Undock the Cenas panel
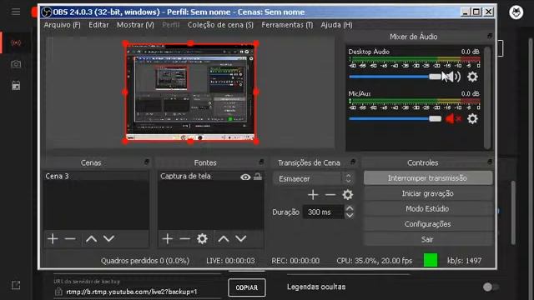Viewport: 534px width, 300px height. pos(147,162)
